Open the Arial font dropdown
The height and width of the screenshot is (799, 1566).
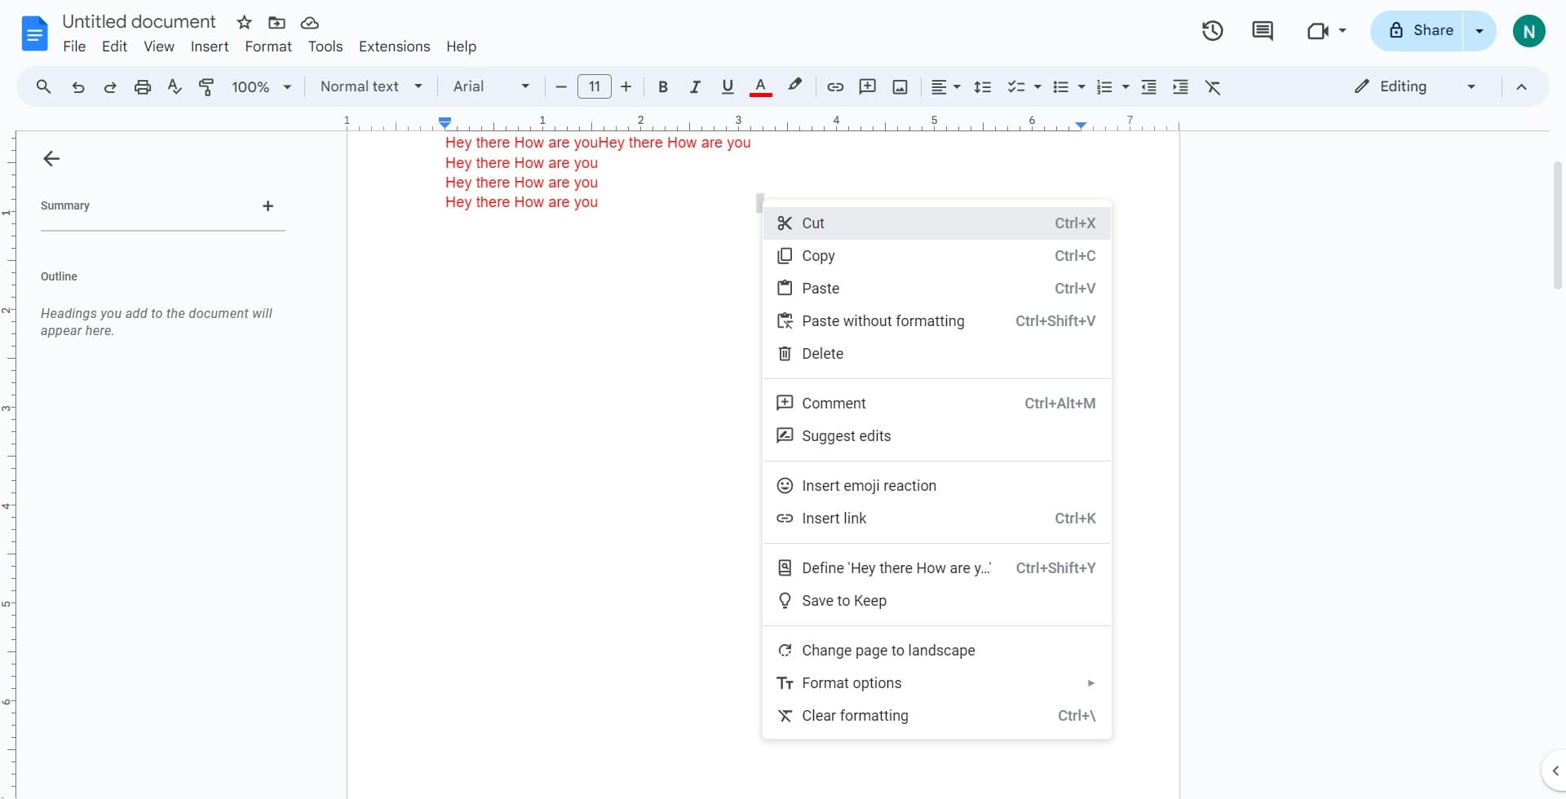tap(491, 86)
